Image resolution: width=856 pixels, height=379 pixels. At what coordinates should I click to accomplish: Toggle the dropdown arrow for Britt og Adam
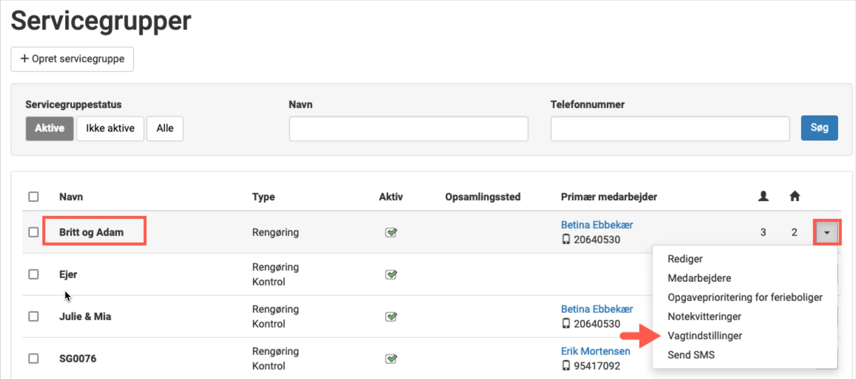pos(827,232)
